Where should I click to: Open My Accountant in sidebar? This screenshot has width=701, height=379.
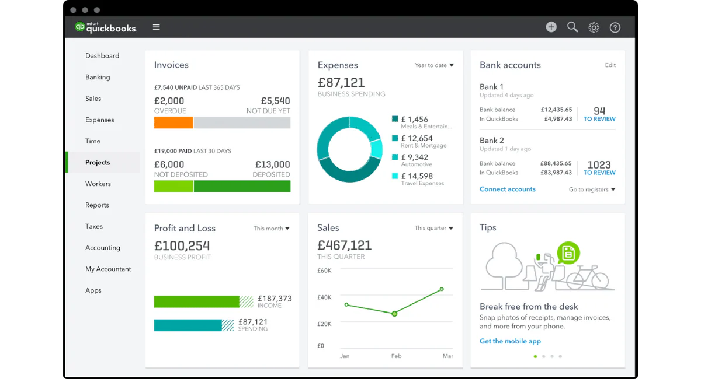coord(108,269)
